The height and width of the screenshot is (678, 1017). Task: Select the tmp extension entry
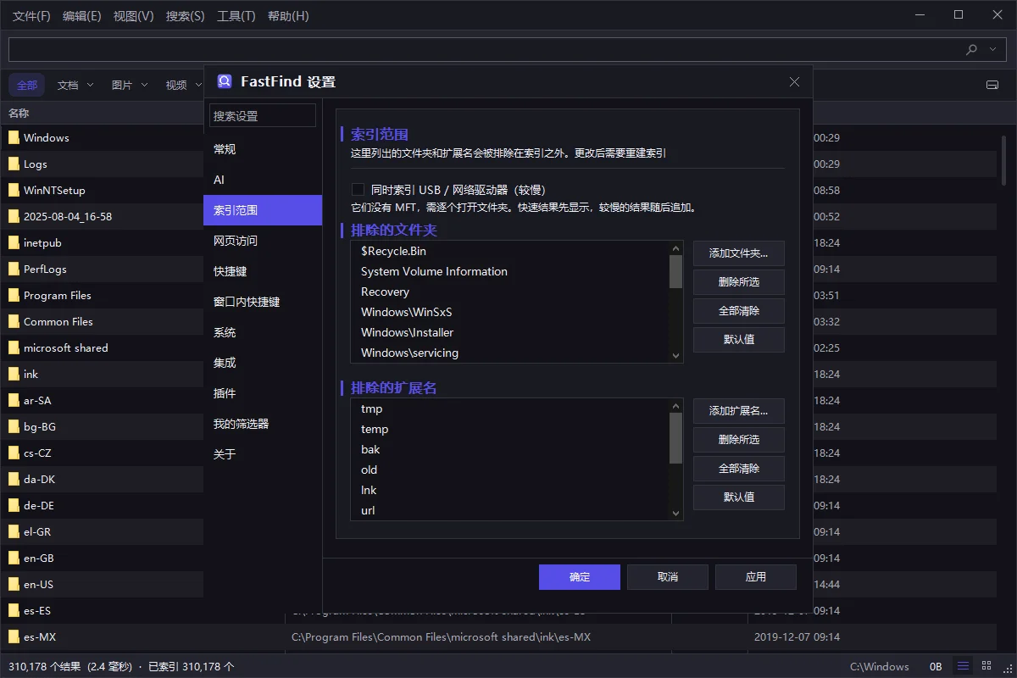509,408
